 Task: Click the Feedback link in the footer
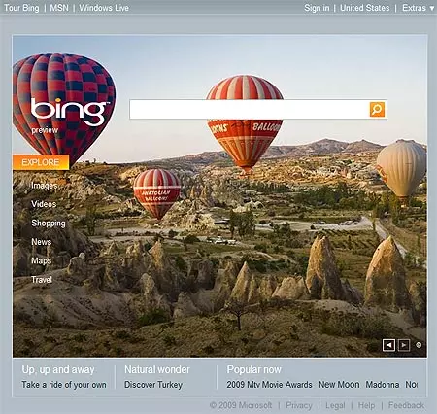click(406, 405)
